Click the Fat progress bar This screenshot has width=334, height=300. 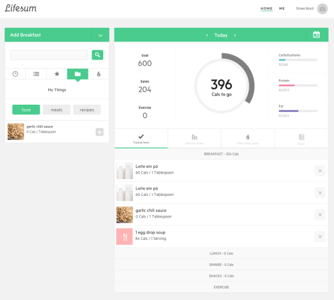[298, 111]
